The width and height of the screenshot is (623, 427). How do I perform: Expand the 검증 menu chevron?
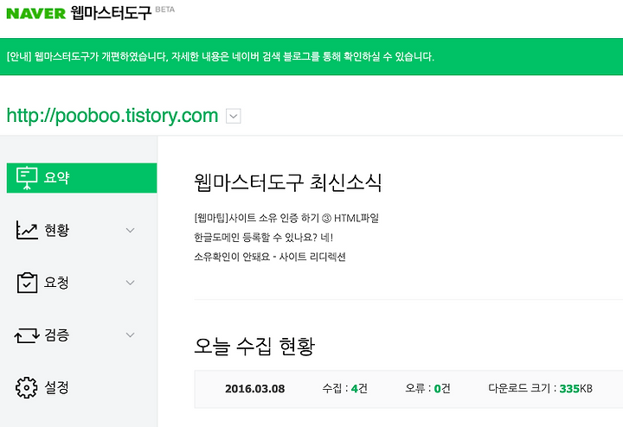coord(130,335)
